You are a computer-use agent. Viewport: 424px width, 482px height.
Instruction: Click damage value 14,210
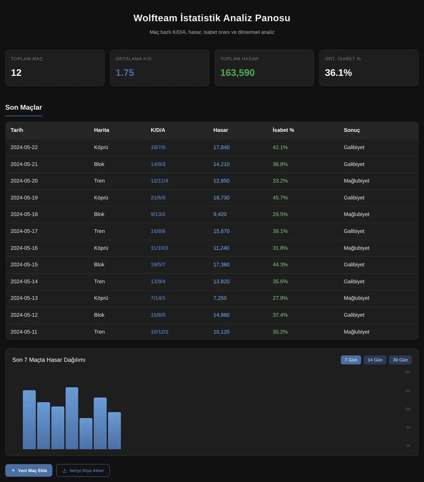click(x=222, y=164)
